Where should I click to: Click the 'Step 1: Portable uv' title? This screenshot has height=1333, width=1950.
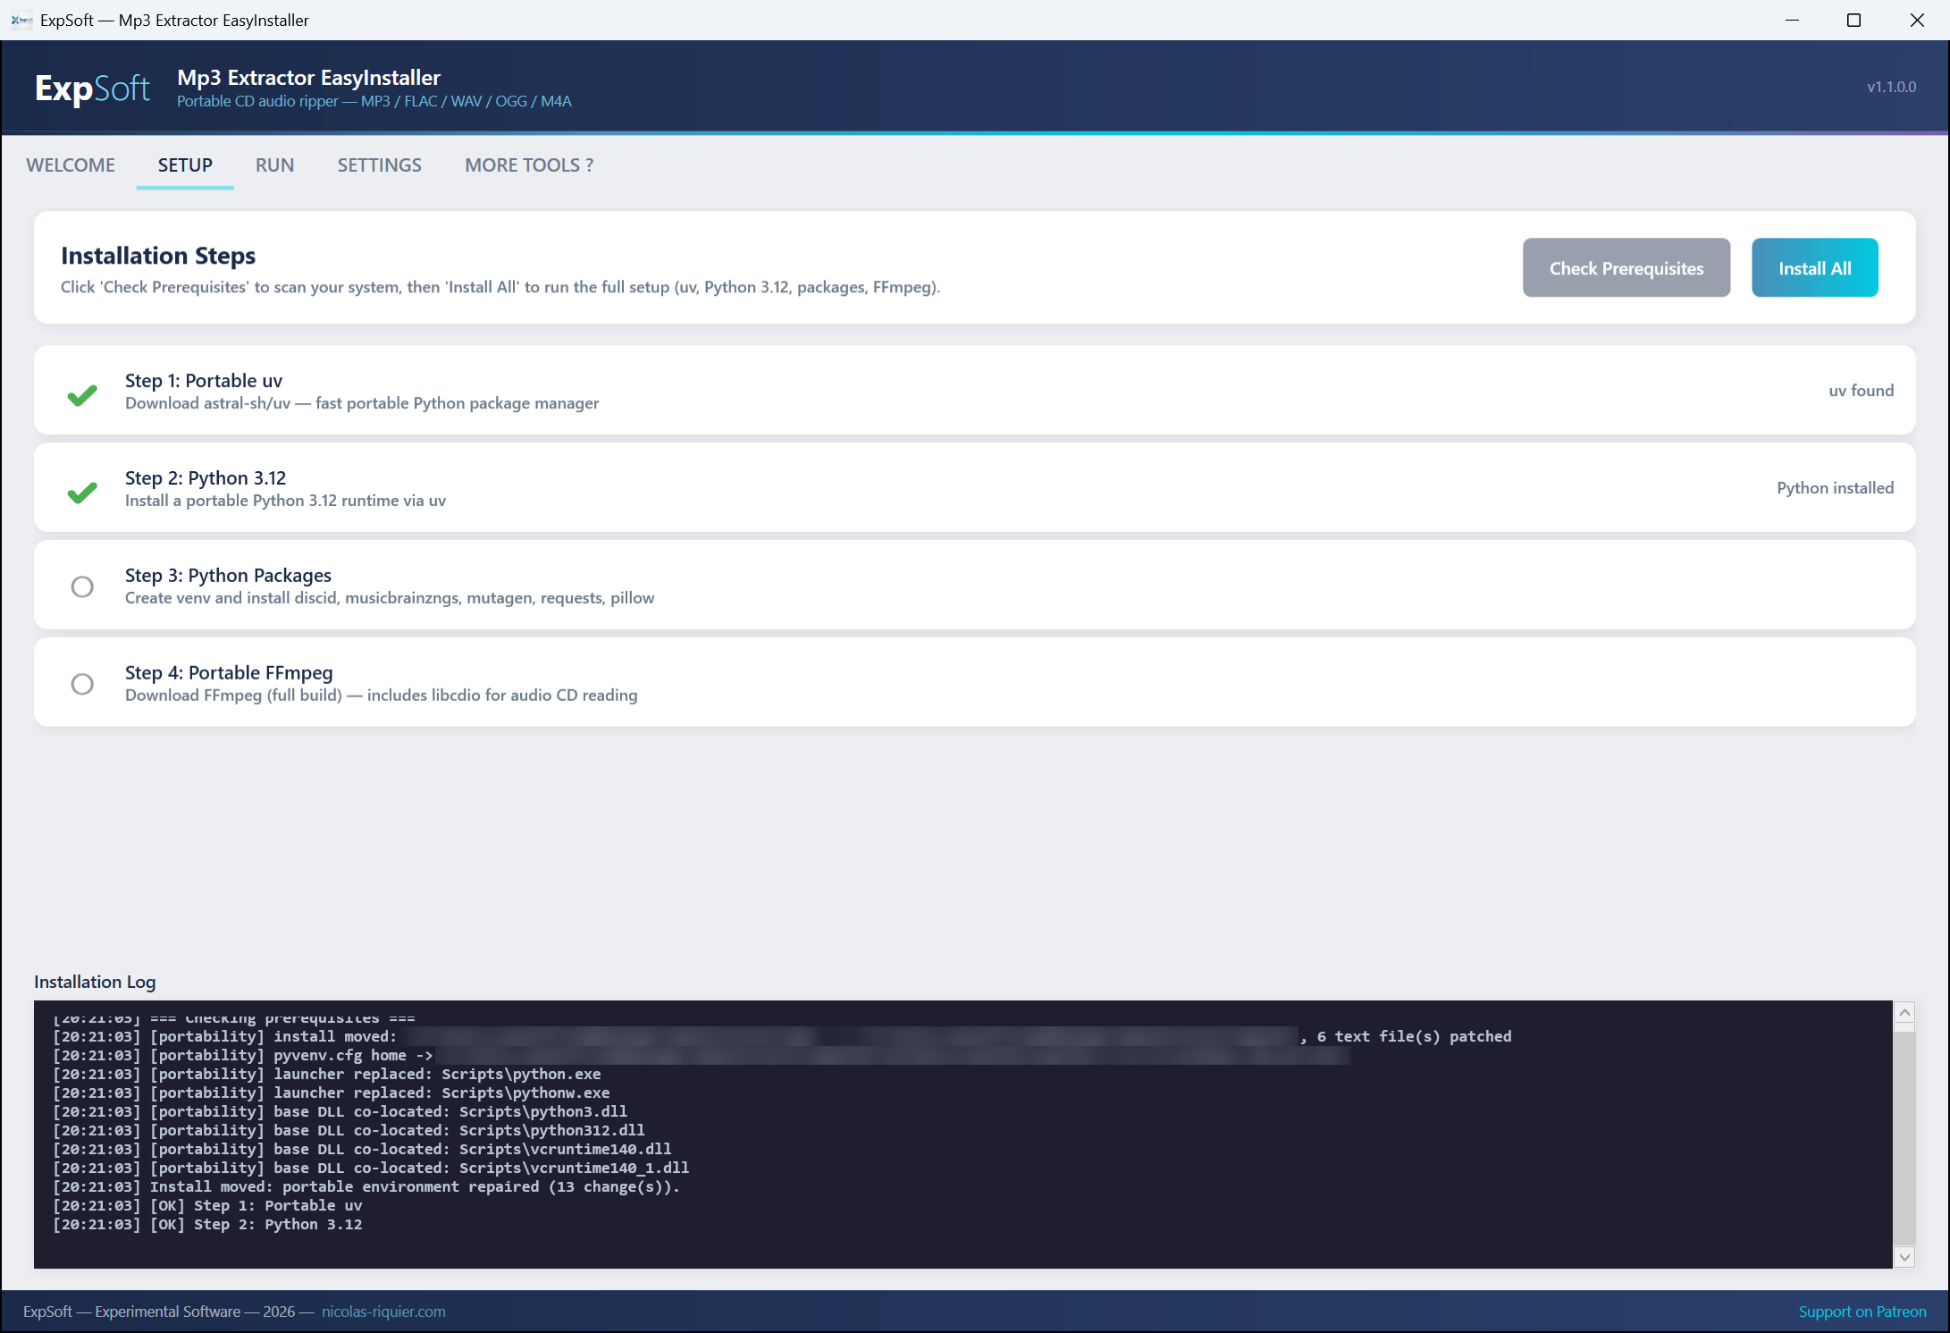tap(204, 381)
